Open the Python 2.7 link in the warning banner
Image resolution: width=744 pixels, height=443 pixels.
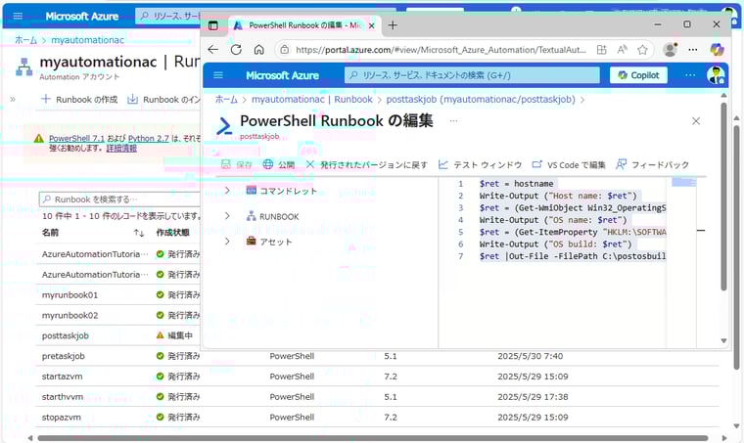coord(149,138)
